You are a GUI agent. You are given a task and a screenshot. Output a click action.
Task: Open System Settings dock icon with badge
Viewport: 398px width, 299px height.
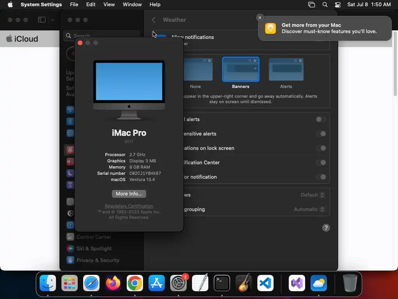coord(178,283)
